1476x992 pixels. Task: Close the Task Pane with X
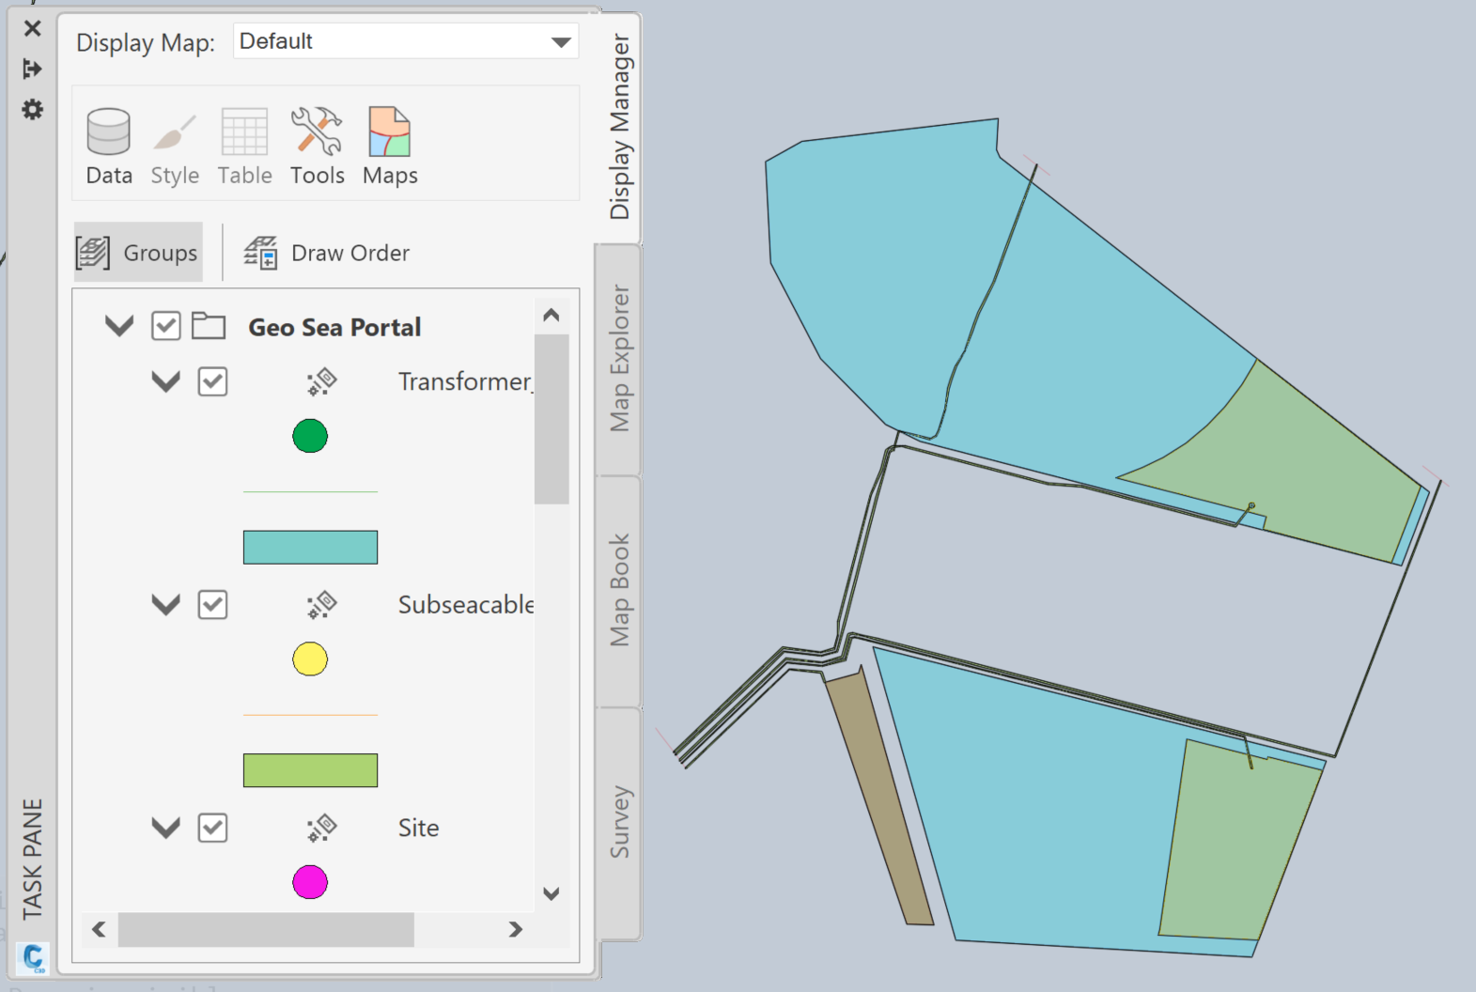pos(33,28)
